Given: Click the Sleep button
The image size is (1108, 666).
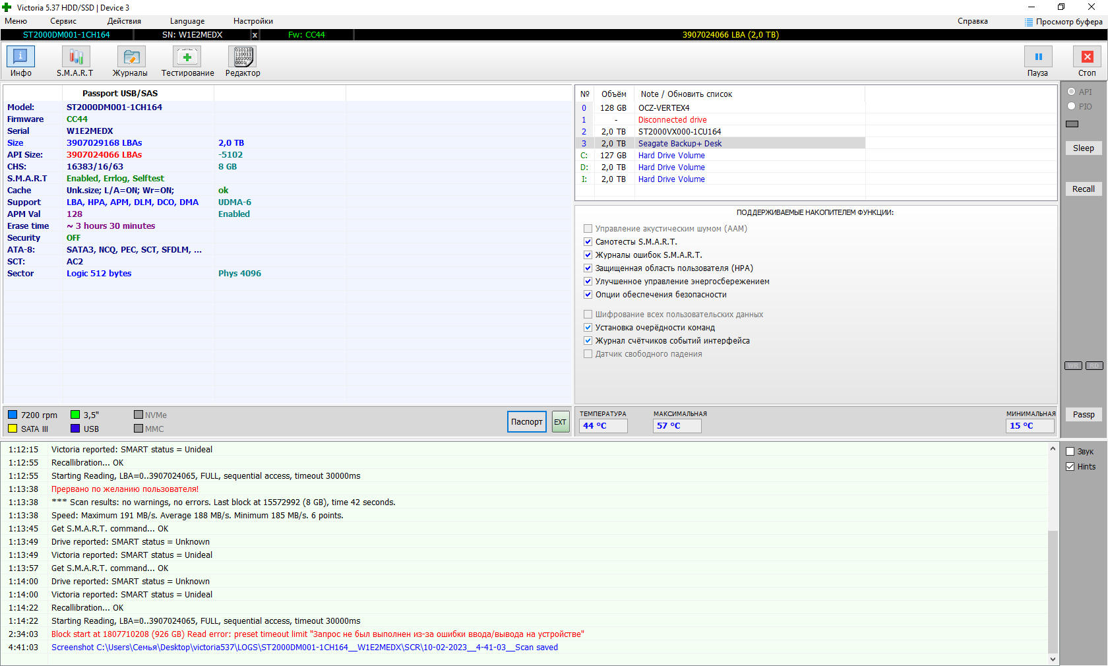Looking at the screenshot, I should [x=1084, y=148].
